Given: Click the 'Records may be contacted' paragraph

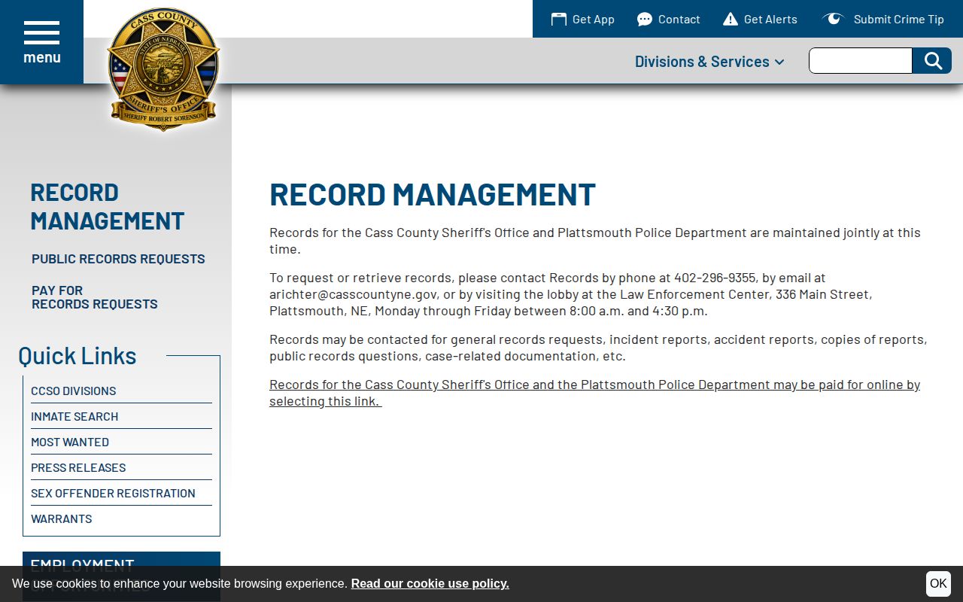Looking at the screenshot, I should [x=598, y=348].
